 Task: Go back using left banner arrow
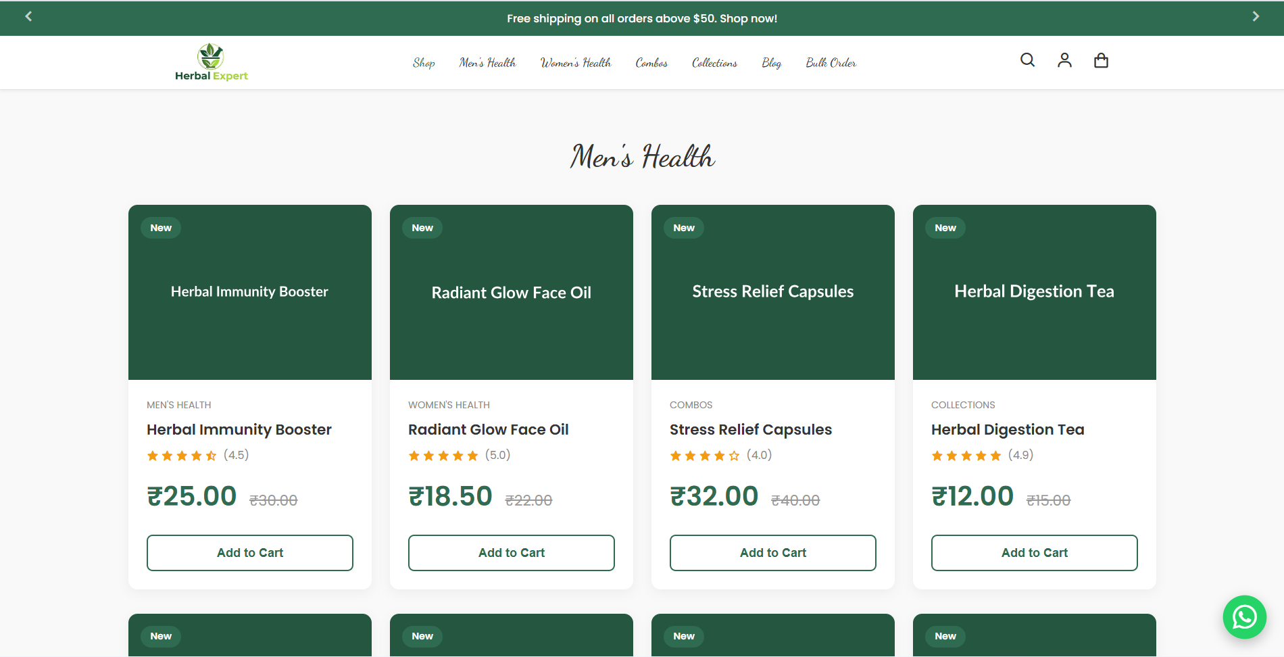(x=28, y=16)
